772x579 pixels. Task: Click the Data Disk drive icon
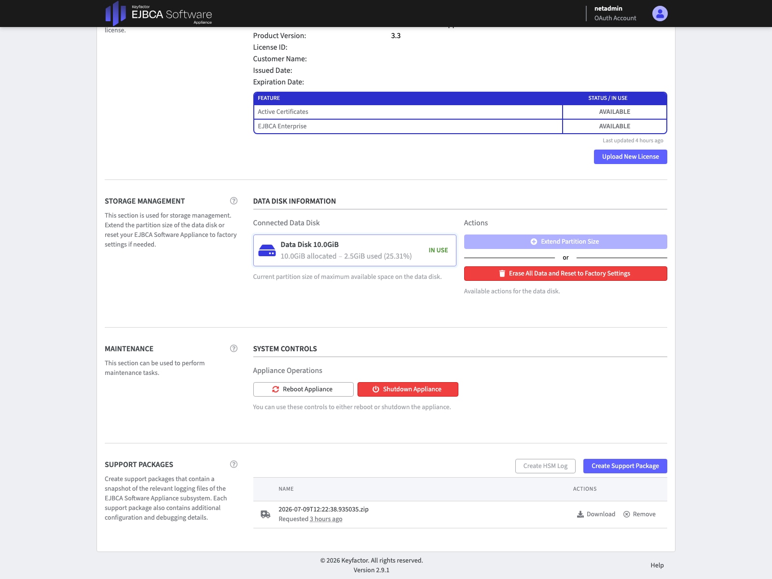tap(267, 250)
